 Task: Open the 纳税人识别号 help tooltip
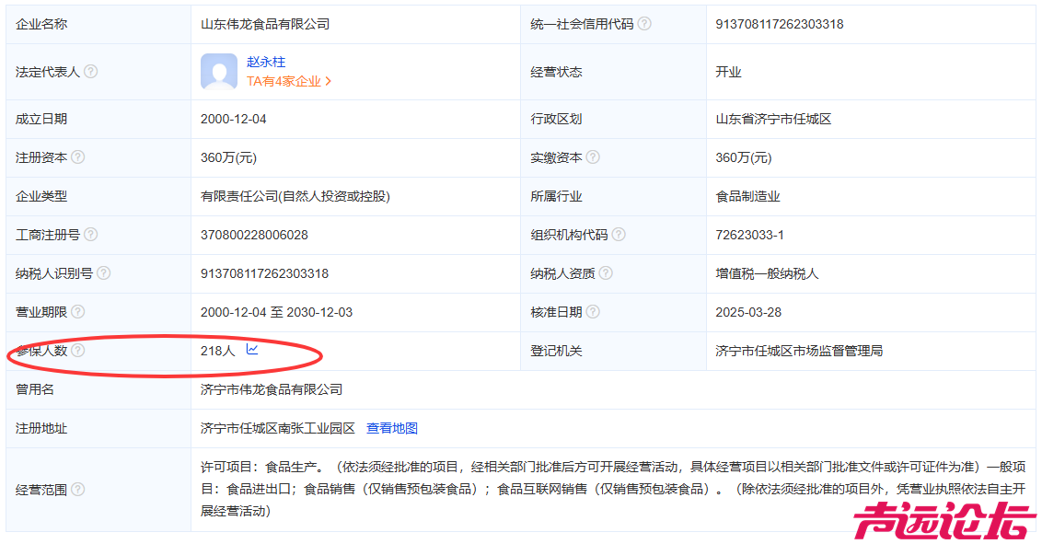coord(103,272)
